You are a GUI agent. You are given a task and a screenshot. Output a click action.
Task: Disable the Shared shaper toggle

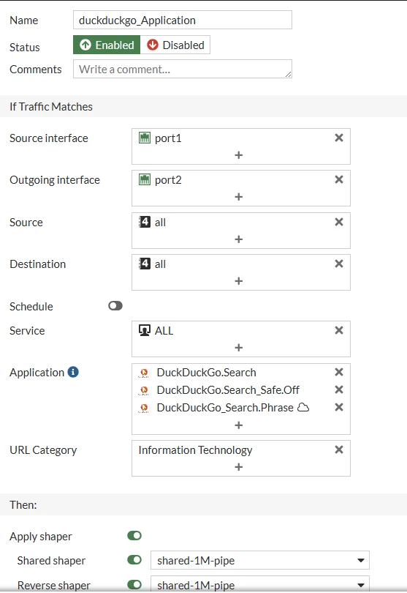tap(134, 560)
